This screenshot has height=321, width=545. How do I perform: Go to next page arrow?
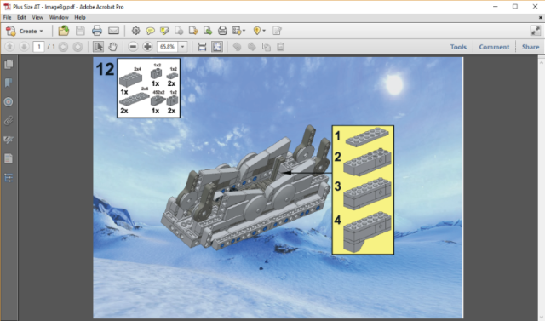24,47
